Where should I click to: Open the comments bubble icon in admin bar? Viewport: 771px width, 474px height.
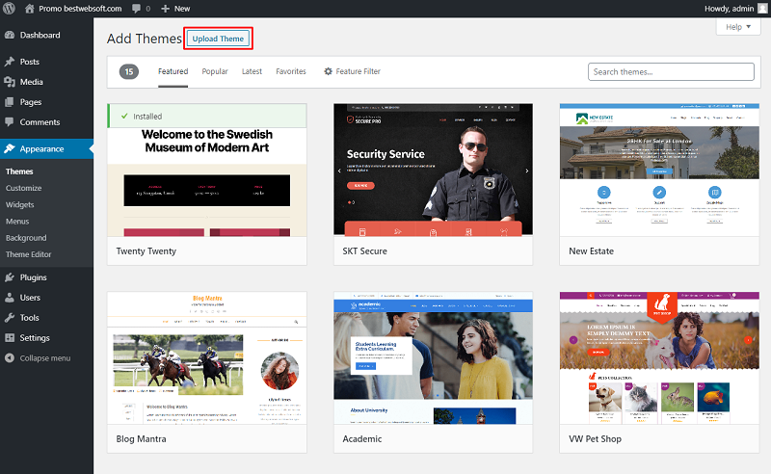pos(136,9)
